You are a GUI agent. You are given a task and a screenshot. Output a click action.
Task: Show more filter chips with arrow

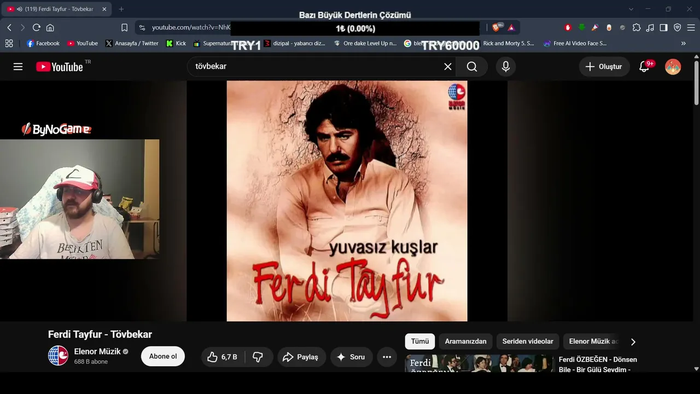point(633,341)
